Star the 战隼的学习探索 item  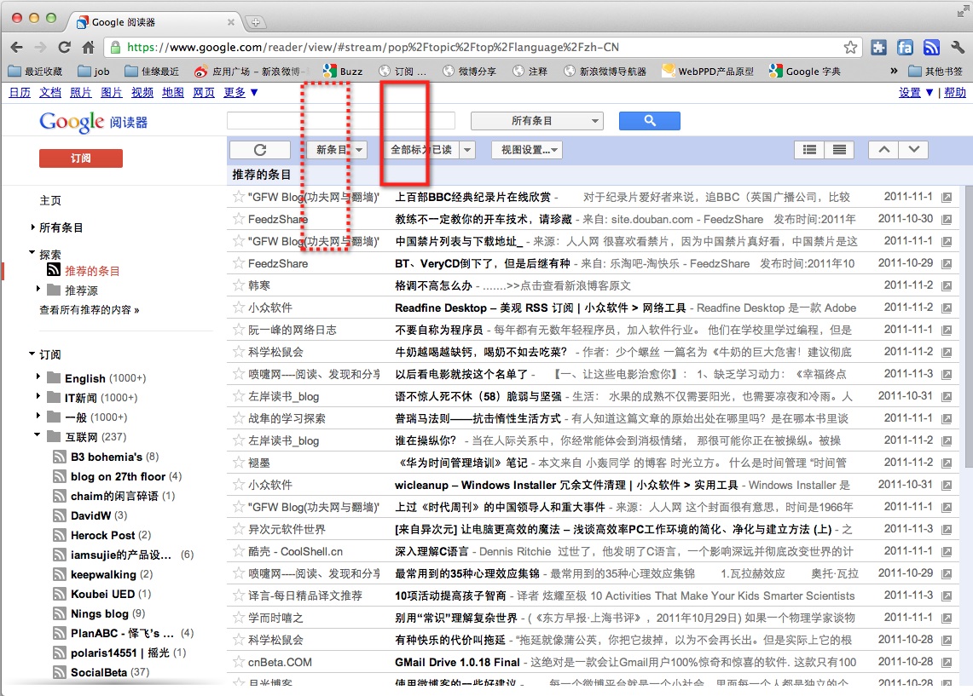[x=238, y=418]
